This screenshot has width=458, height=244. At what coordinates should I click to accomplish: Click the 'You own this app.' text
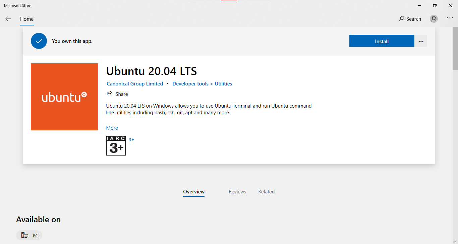(x=72, y=41)
